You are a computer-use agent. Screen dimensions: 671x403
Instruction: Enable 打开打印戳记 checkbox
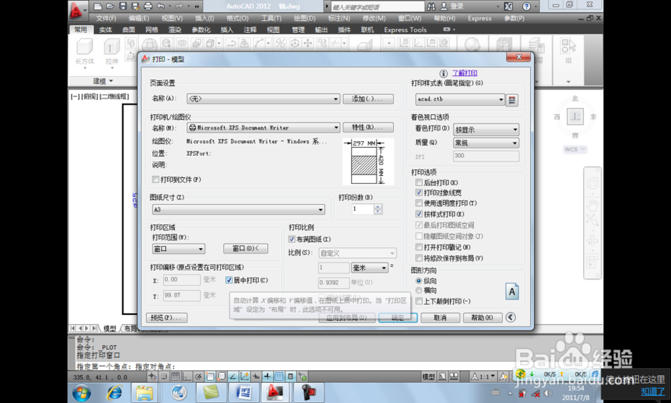tap(419, 247)
